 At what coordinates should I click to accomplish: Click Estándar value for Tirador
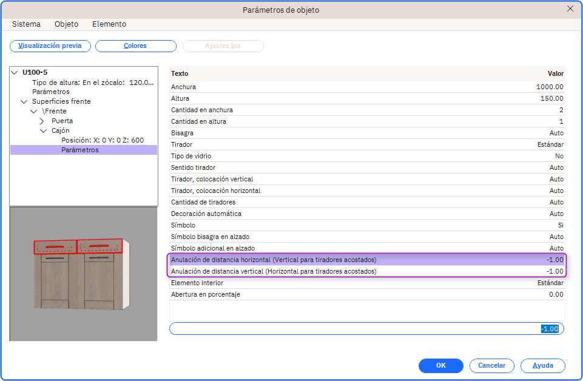pyautogui.click(x=550, y=144)
